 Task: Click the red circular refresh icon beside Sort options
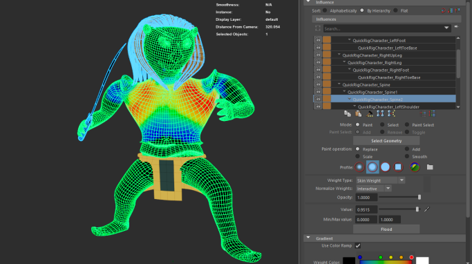point(443,10)
